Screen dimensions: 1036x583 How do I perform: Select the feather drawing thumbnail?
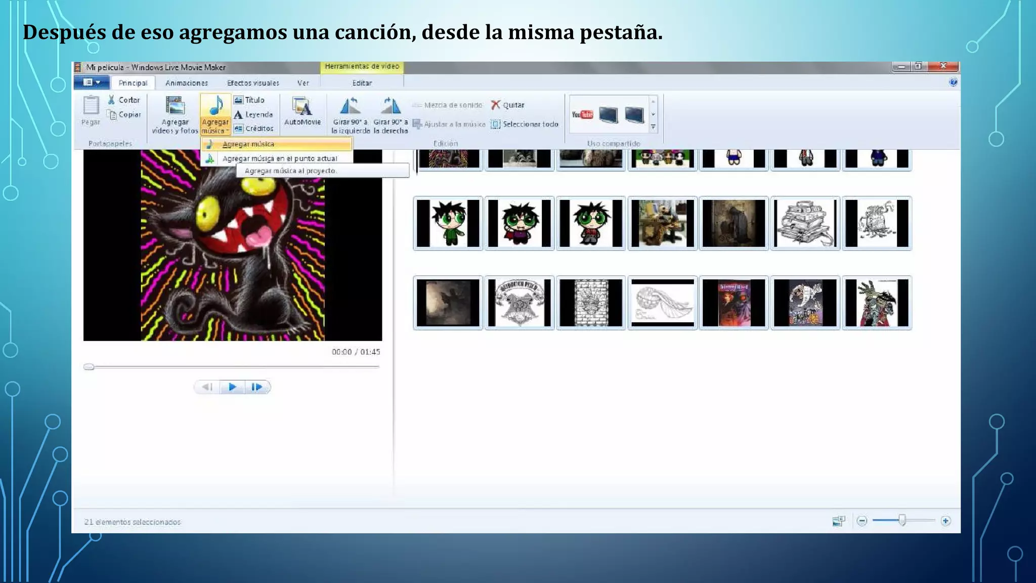(x=662, y=303)
